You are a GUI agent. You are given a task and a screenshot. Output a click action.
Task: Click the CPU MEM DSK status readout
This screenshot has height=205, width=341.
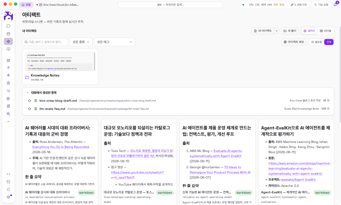coord(266,5)
